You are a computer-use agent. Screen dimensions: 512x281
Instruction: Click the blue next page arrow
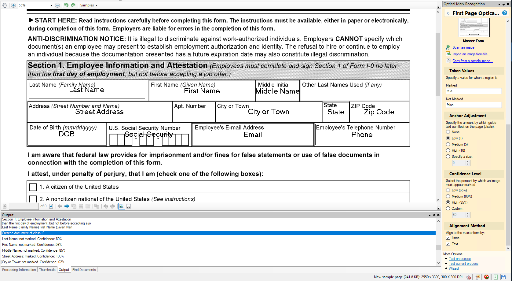(67, 206)
